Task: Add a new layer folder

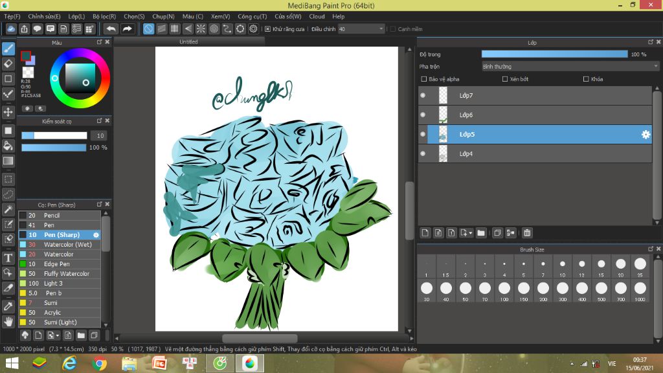Action: pyautogui.click(x=481, y=233)
